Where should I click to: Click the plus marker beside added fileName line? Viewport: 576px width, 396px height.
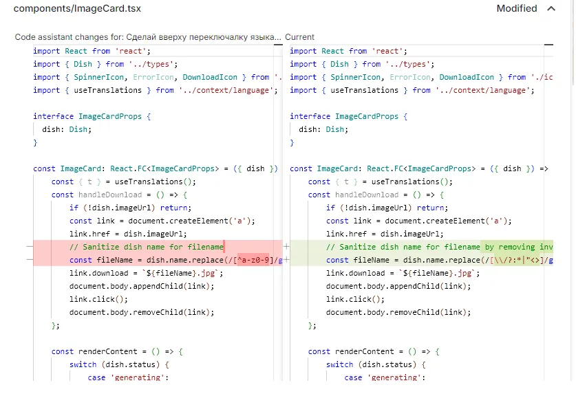[x=286, y=260]
